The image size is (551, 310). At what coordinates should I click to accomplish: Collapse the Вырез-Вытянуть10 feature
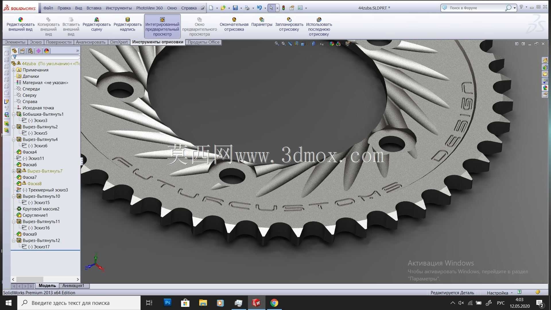(x=13, y=196)
